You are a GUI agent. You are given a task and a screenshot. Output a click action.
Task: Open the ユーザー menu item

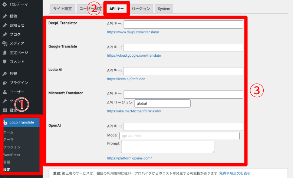17,92
